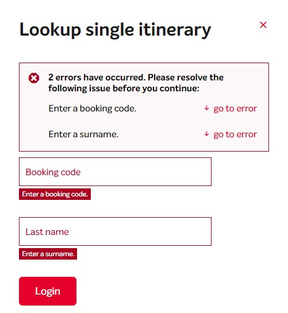Focus the Last name input field
The image size is (288, 313).
pos(115,231)
